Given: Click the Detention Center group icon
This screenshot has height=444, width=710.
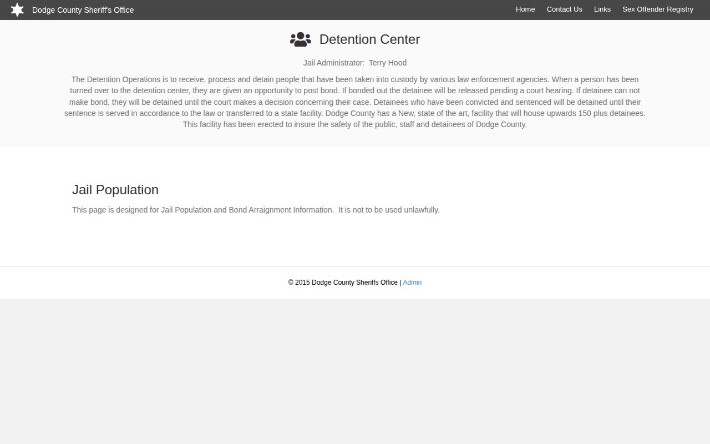Looking at the screenshot, I should point(300,39).
